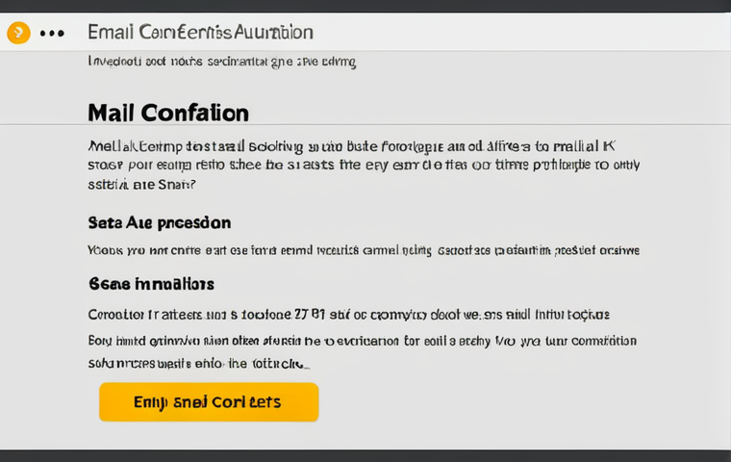This screenshot has width=731, height=462.
Task: Open the three-dot menu in header
Action: click(52, 33)
